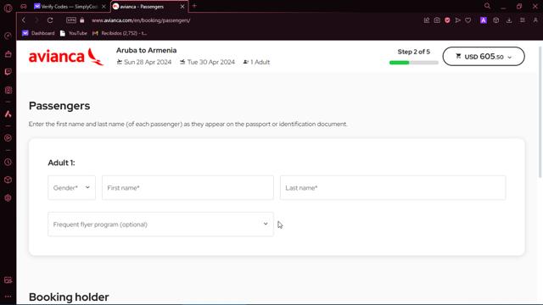Click the page vertical scrollbar
Viewport: 543px width, 305px height.
540,113
